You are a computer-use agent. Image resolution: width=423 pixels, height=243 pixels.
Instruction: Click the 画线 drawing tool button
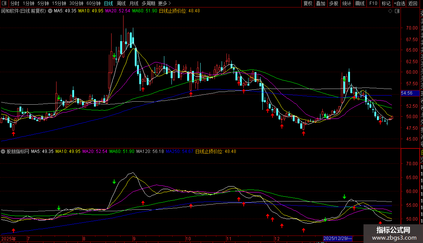[x=359, y=3]
